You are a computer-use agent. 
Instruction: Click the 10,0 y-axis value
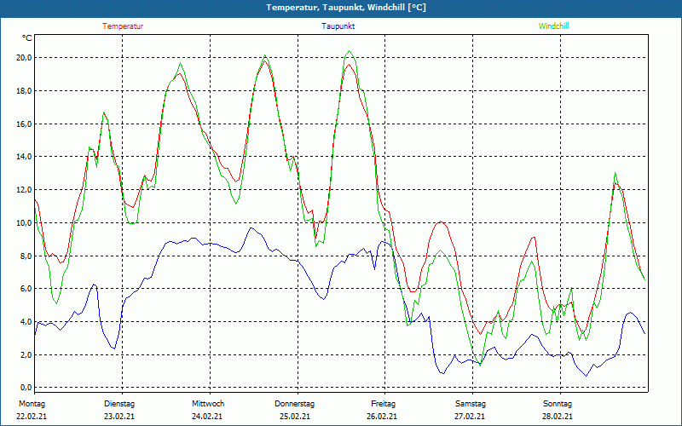click(24, 222)
